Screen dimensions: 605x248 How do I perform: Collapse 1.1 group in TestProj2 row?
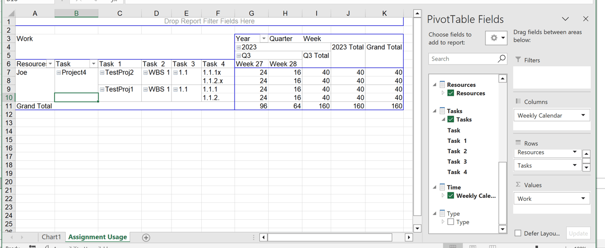[x=175, y=72]
